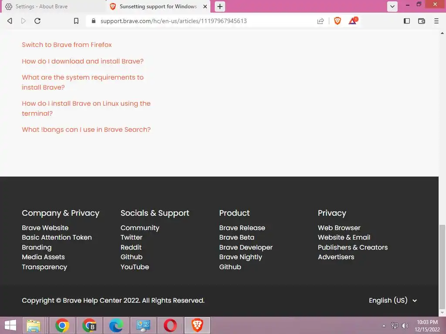Open Github under the Product column
This screenshot has width=446, height=334.
(230, 267)
